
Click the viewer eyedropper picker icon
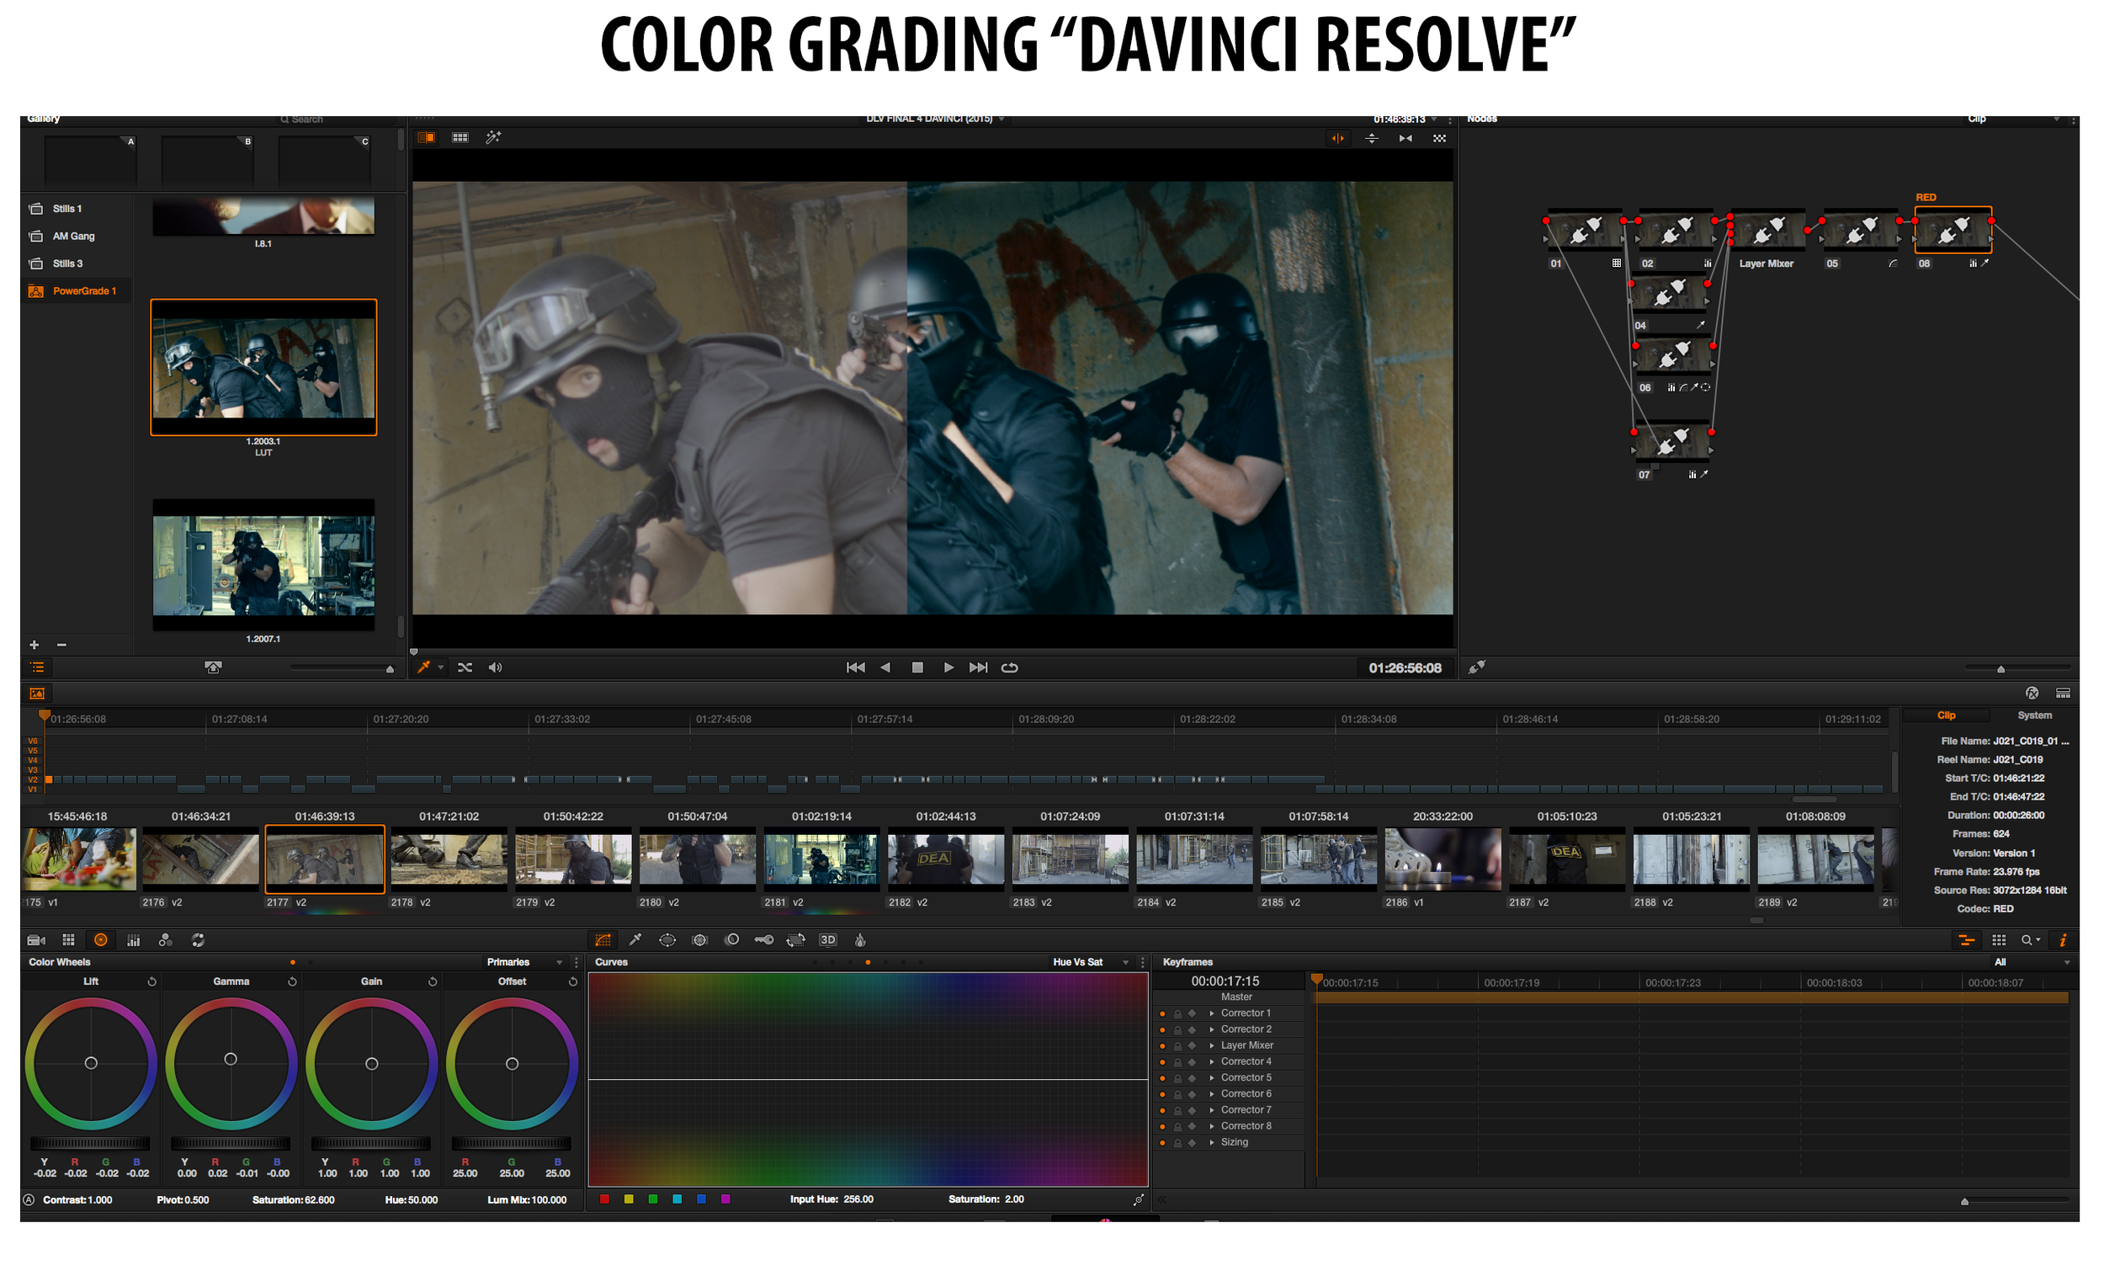(x=423, y=668)
